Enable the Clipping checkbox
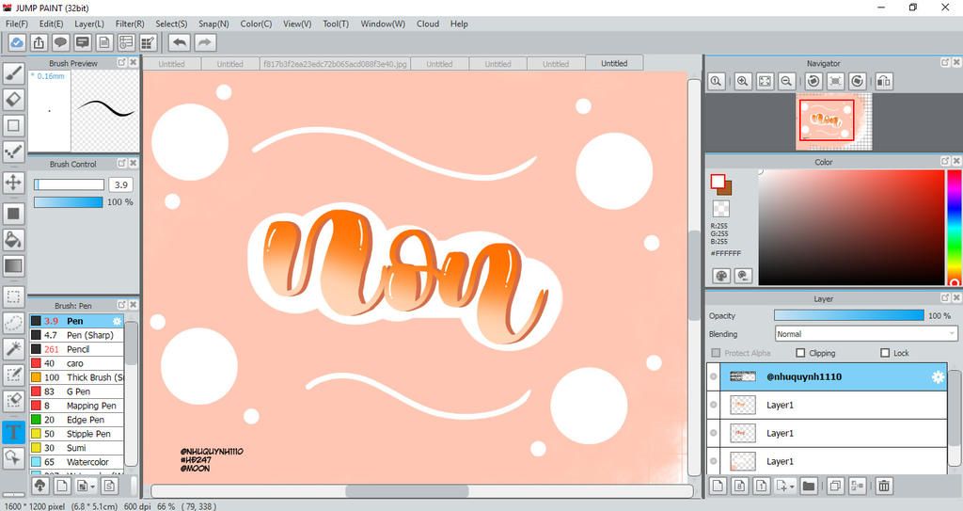 click(x=800, y=353)
